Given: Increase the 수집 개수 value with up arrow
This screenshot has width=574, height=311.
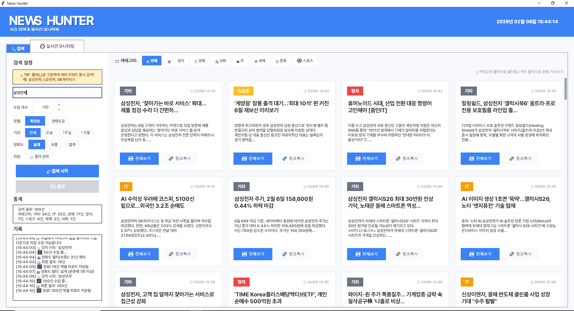Looking at the screenshot, I should [59, 104].
